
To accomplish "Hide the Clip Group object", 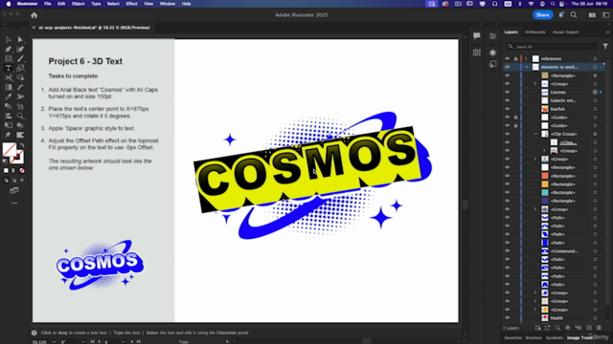I will coord(508,134).
